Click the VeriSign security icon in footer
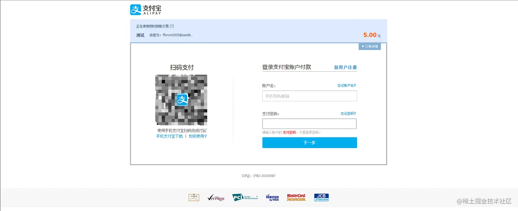 tap(215, 197)
